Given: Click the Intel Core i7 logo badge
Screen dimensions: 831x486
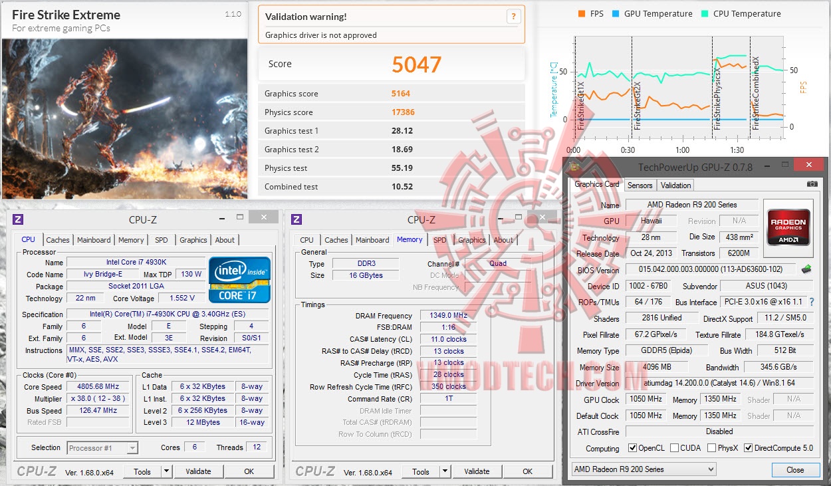Looking at the screenshot, I should (239, 279).
